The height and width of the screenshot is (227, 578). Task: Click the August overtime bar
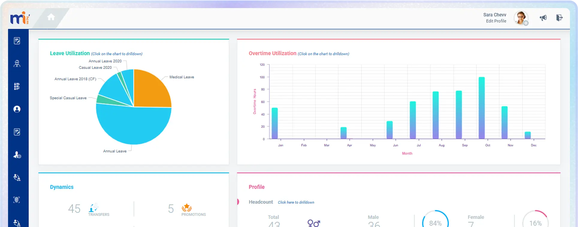click(436, 115)
